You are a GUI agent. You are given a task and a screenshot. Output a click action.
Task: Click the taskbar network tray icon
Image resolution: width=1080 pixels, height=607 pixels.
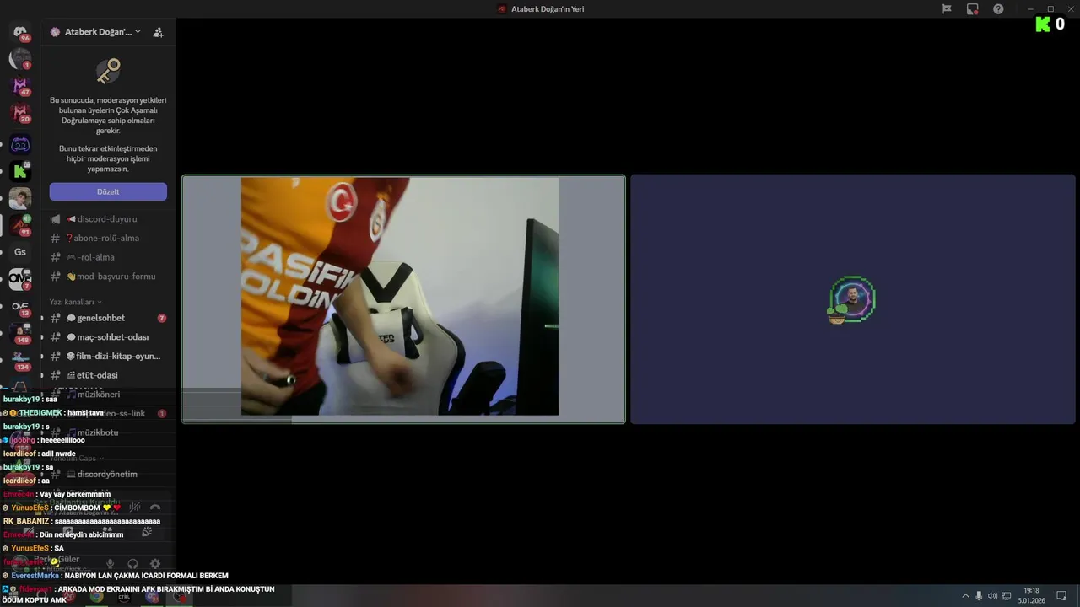[x=1006, y=596]
